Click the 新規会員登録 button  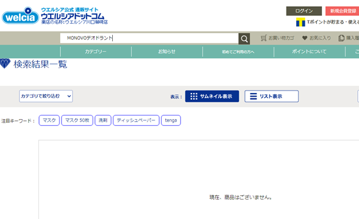[x=343, y=11]
